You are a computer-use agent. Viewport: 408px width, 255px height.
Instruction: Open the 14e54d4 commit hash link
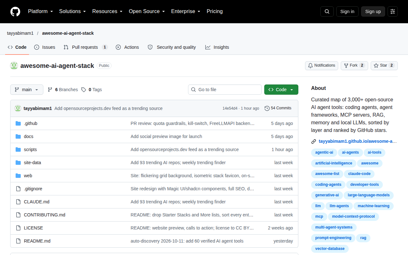pos(230,108)
